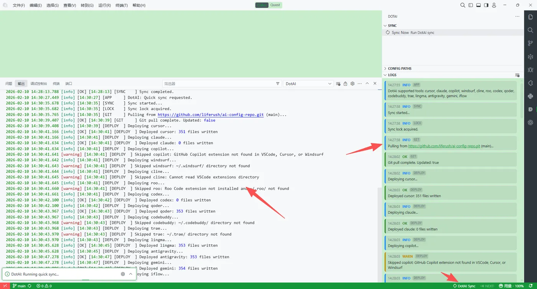Click the title bar search icon
537x289 pixels.
tap(463, 5)
